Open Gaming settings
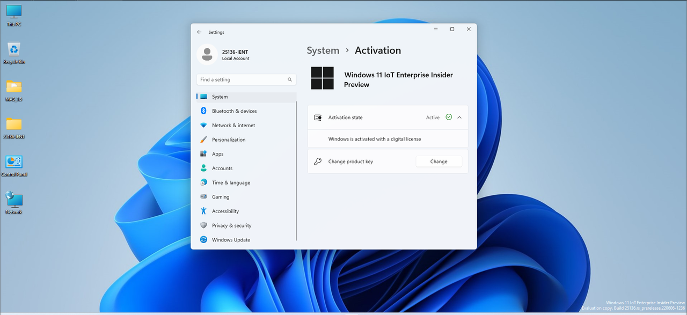 (246, 197)
